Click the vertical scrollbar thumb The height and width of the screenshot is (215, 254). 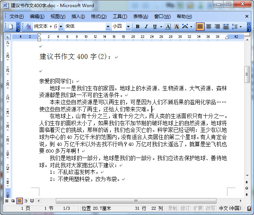(247, 74)
